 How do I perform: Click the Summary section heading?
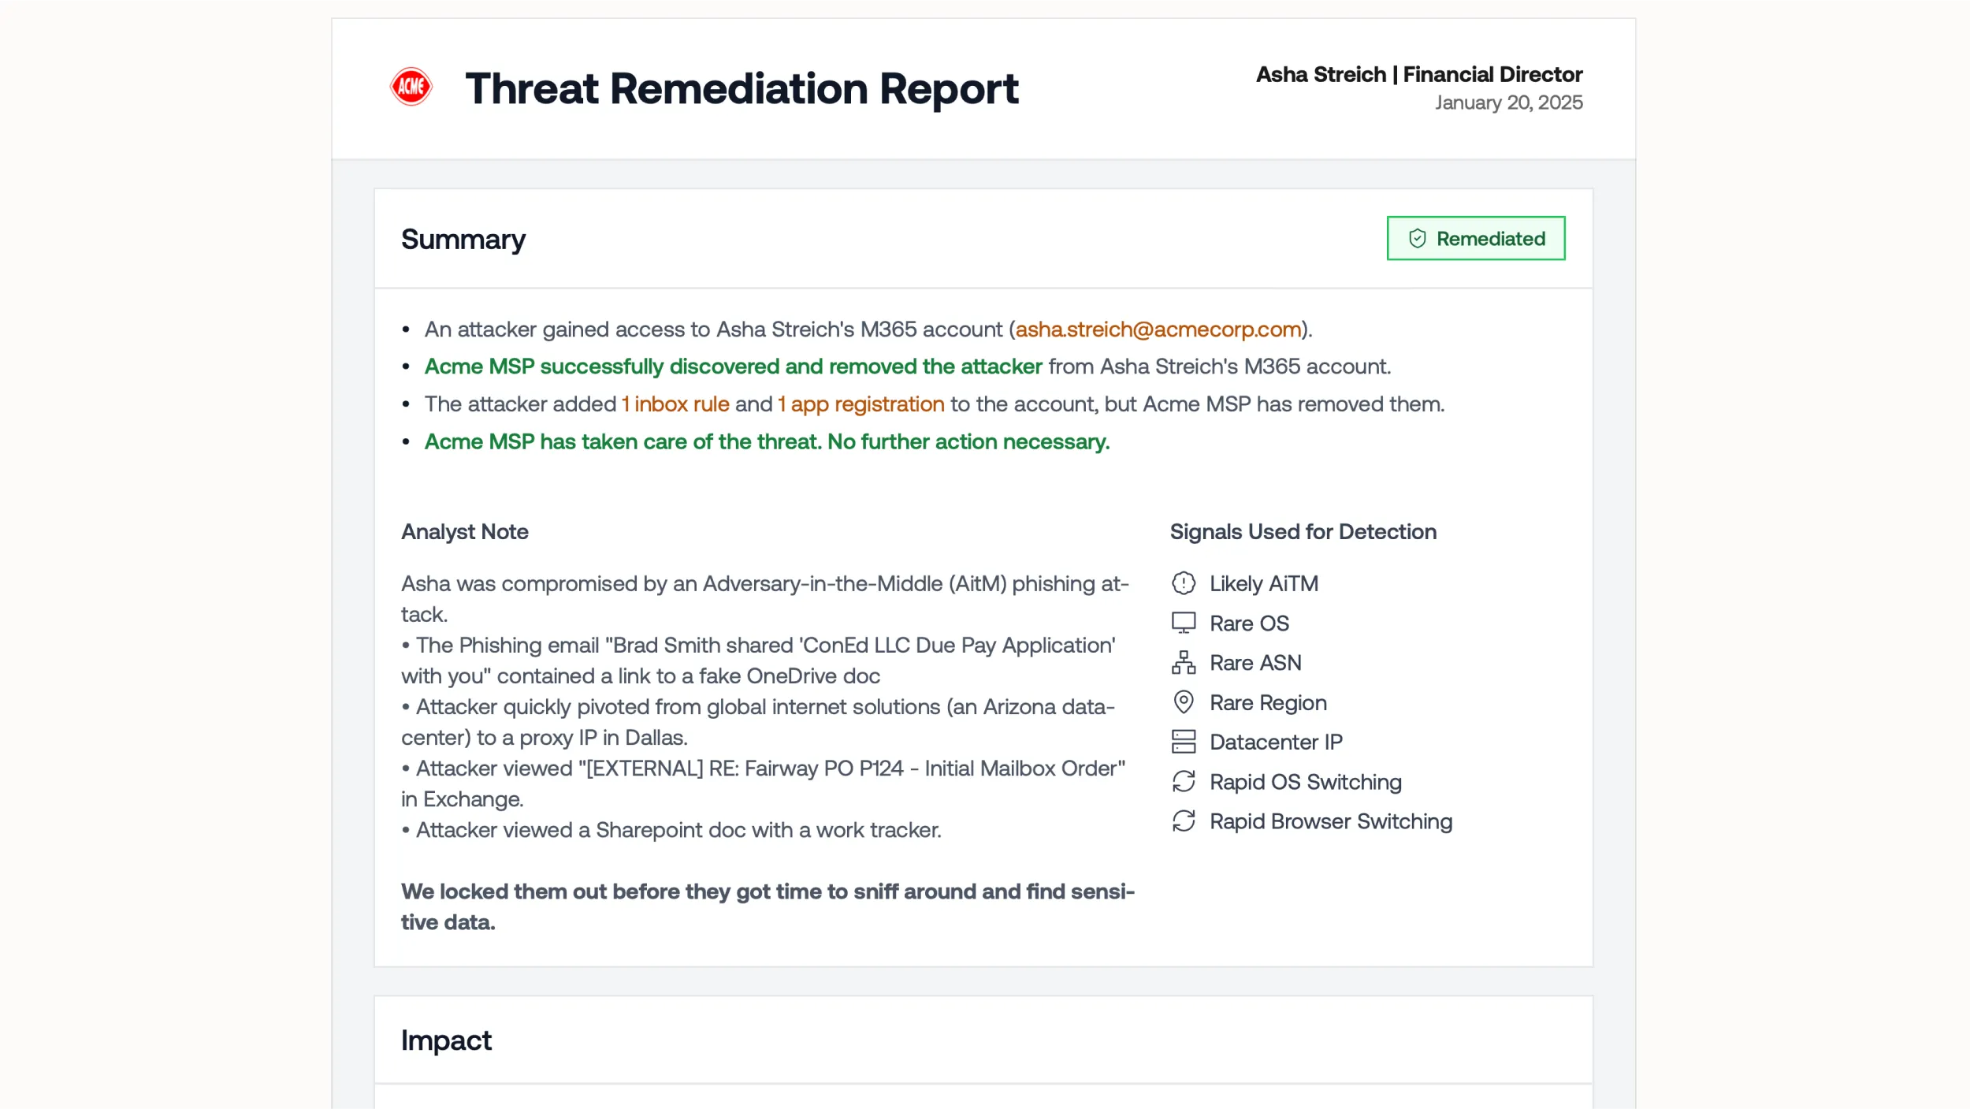[x=463, y=240]
